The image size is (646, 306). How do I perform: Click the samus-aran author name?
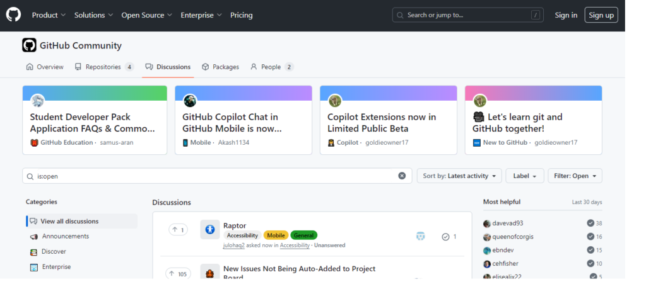tap(117, 143)
